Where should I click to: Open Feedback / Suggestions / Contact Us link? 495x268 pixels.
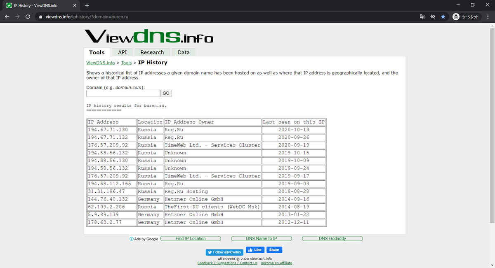pos(227,263)
